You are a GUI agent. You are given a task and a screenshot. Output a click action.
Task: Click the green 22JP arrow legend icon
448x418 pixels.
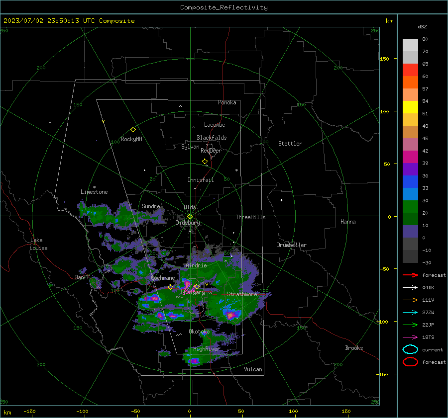pyautogui.click(x=410, y=325)
